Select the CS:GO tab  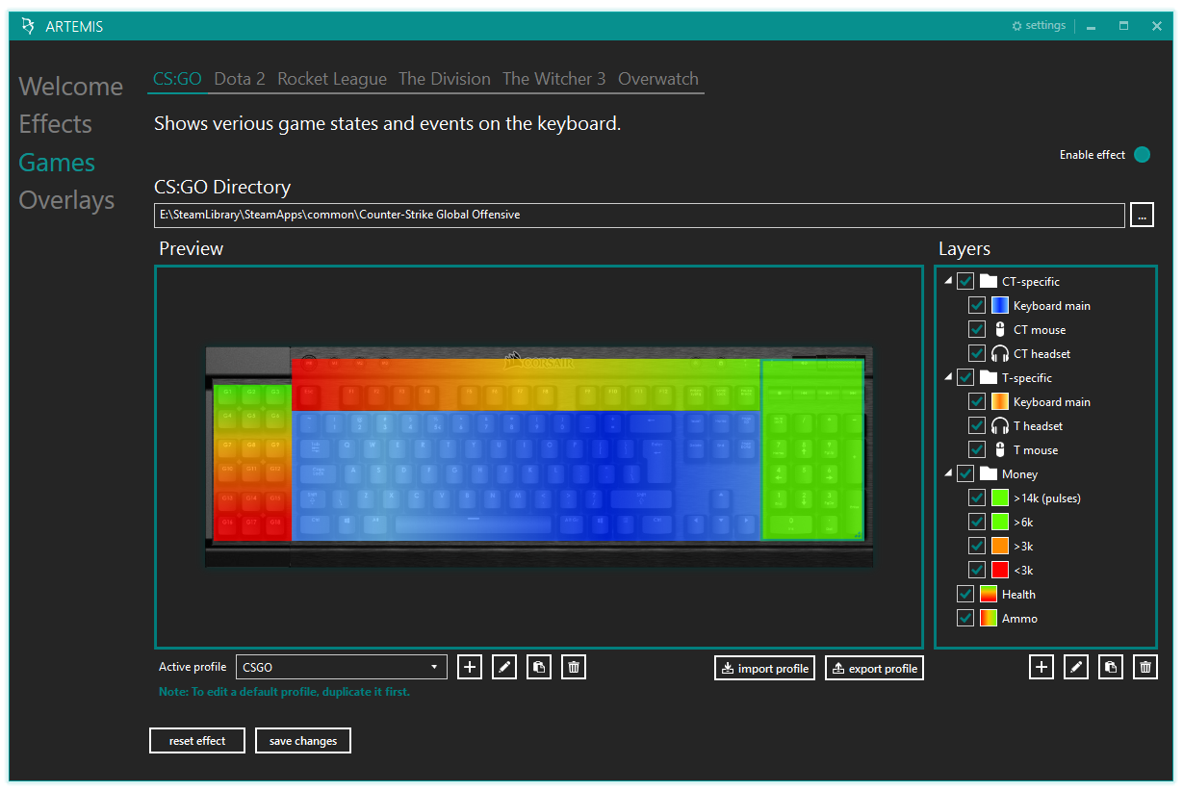(x=177, y=79)
